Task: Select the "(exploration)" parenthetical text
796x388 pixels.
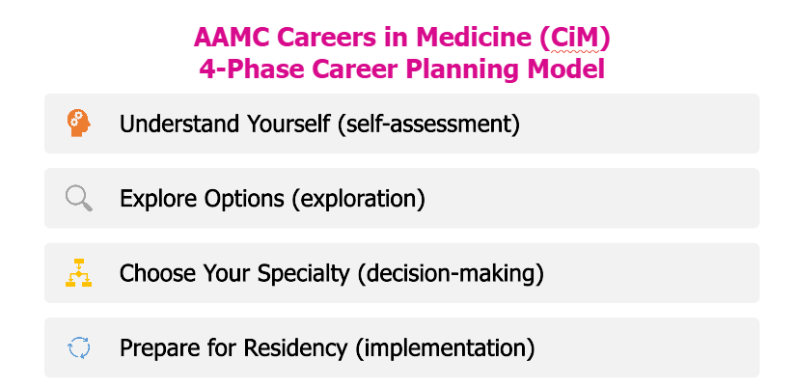Action: 348,199
